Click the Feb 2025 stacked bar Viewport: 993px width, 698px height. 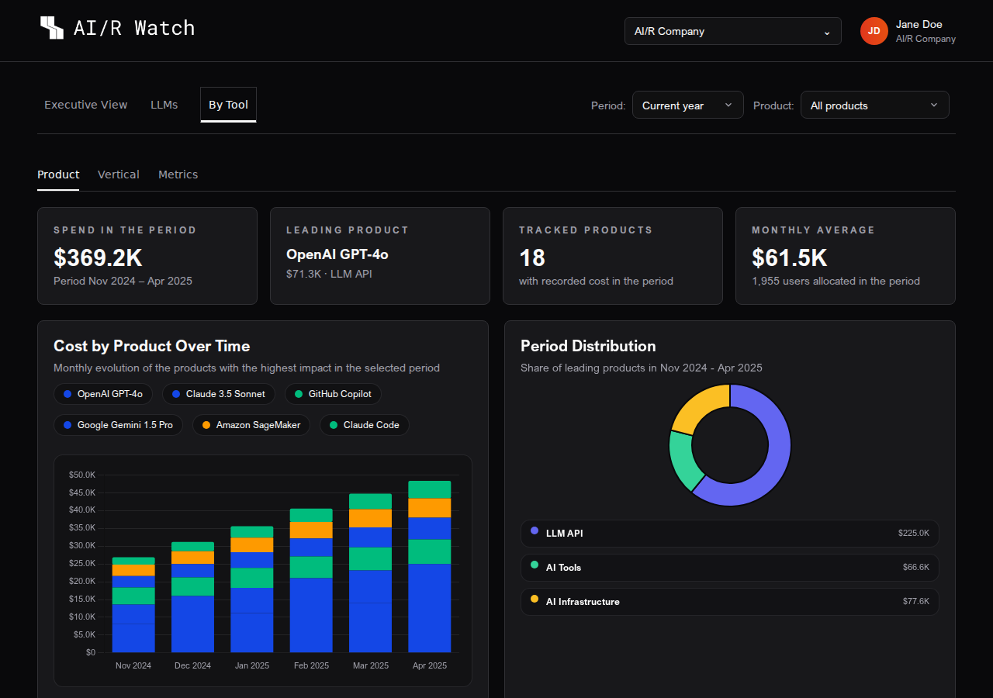[311, 581]
